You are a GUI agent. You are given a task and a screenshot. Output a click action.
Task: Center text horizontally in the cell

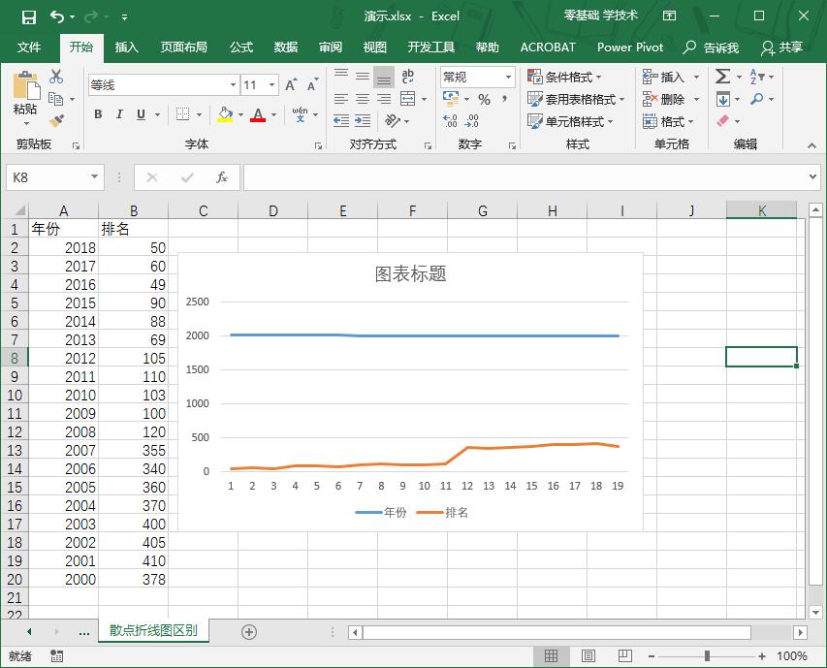(363, 99)
